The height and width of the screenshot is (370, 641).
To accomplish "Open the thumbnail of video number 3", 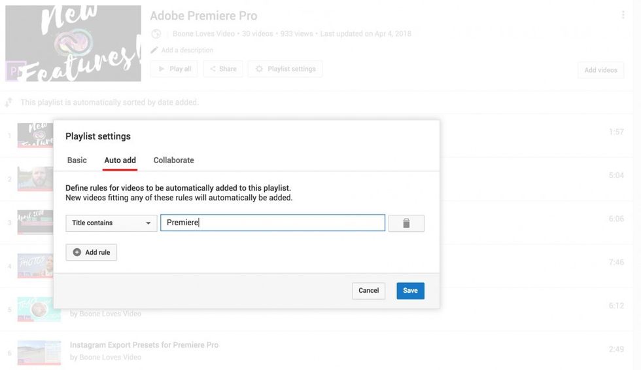I will pyautogui.click(x=35, y=222).
